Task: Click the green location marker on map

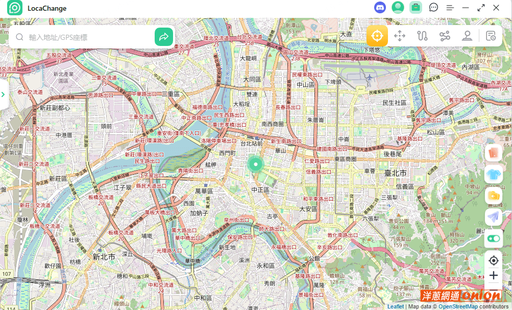Action: click(256, 164)
